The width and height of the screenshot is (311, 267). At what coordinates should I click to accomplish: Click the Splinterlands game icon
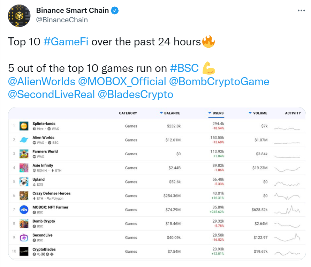24,126
